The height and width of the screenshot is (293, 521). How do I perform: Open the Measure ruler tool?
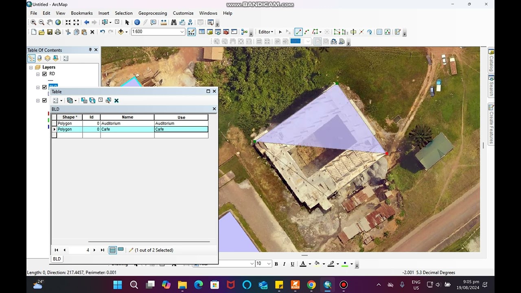[x=164, y=22]
